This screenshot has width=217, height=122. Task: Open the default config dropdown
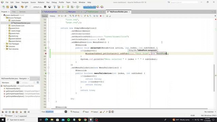point(45,7)
